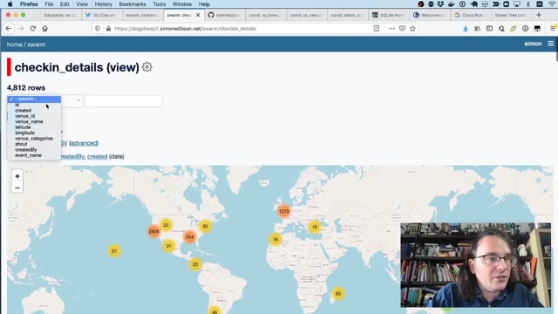Open the 1273 cluster over the UK
This screenshot has width=558, height=314.
[x=284, y=211]
